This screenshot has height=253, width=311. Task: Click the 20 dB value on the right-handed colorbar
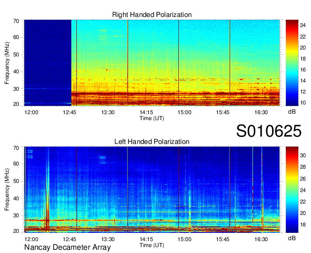303,48
